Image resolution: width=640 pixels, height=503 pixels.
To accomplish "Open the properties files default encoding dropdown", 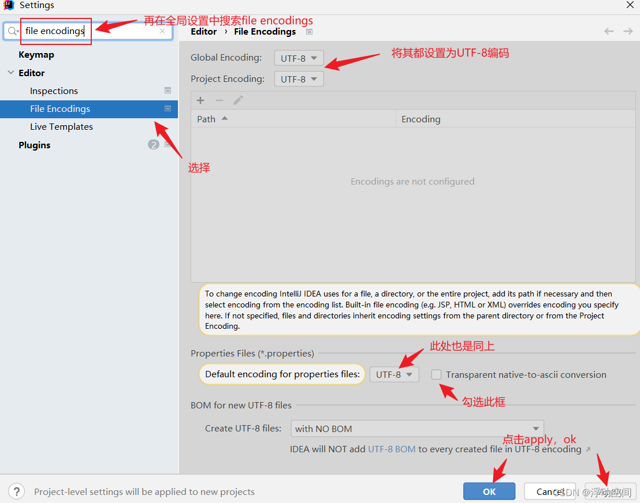I will (395, 374).
